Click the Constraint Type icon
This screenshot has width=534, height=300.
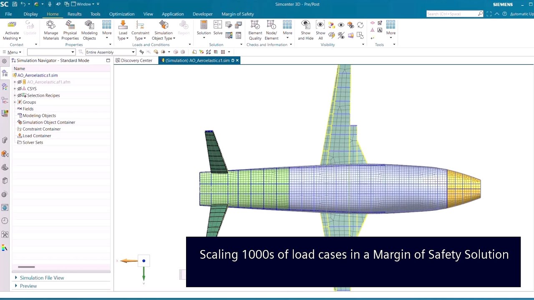point(140,25)
